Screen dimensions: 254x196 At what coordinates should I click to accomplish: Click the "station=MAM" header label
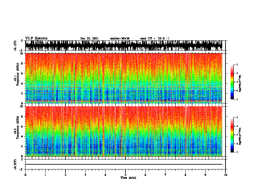(120, 38)
